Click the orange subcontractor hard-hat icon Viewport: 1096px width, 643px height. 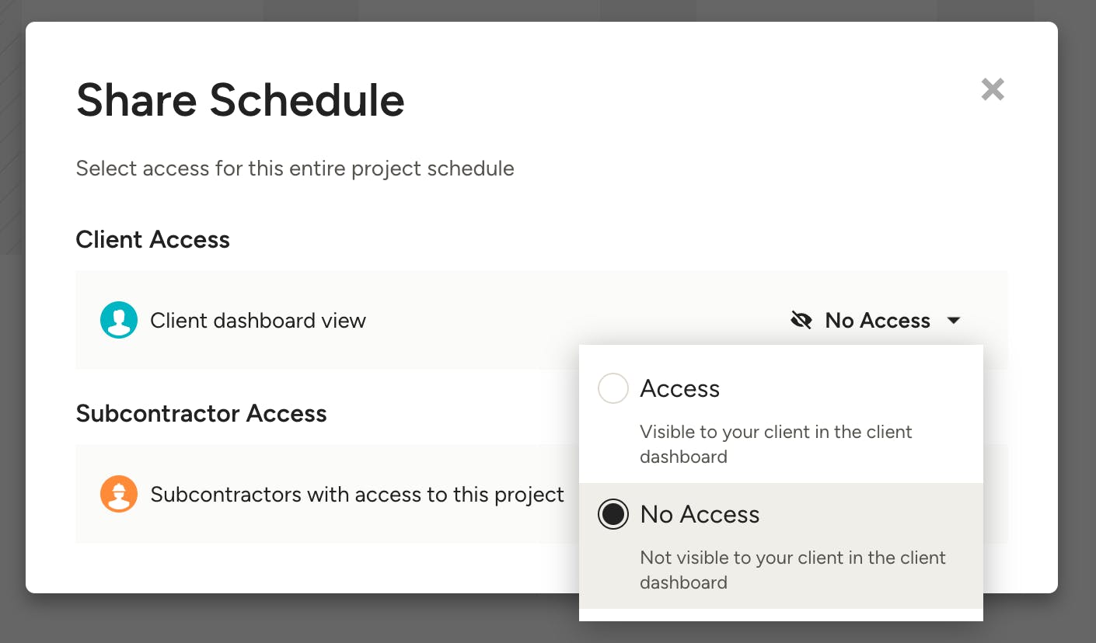pos(119,494)
